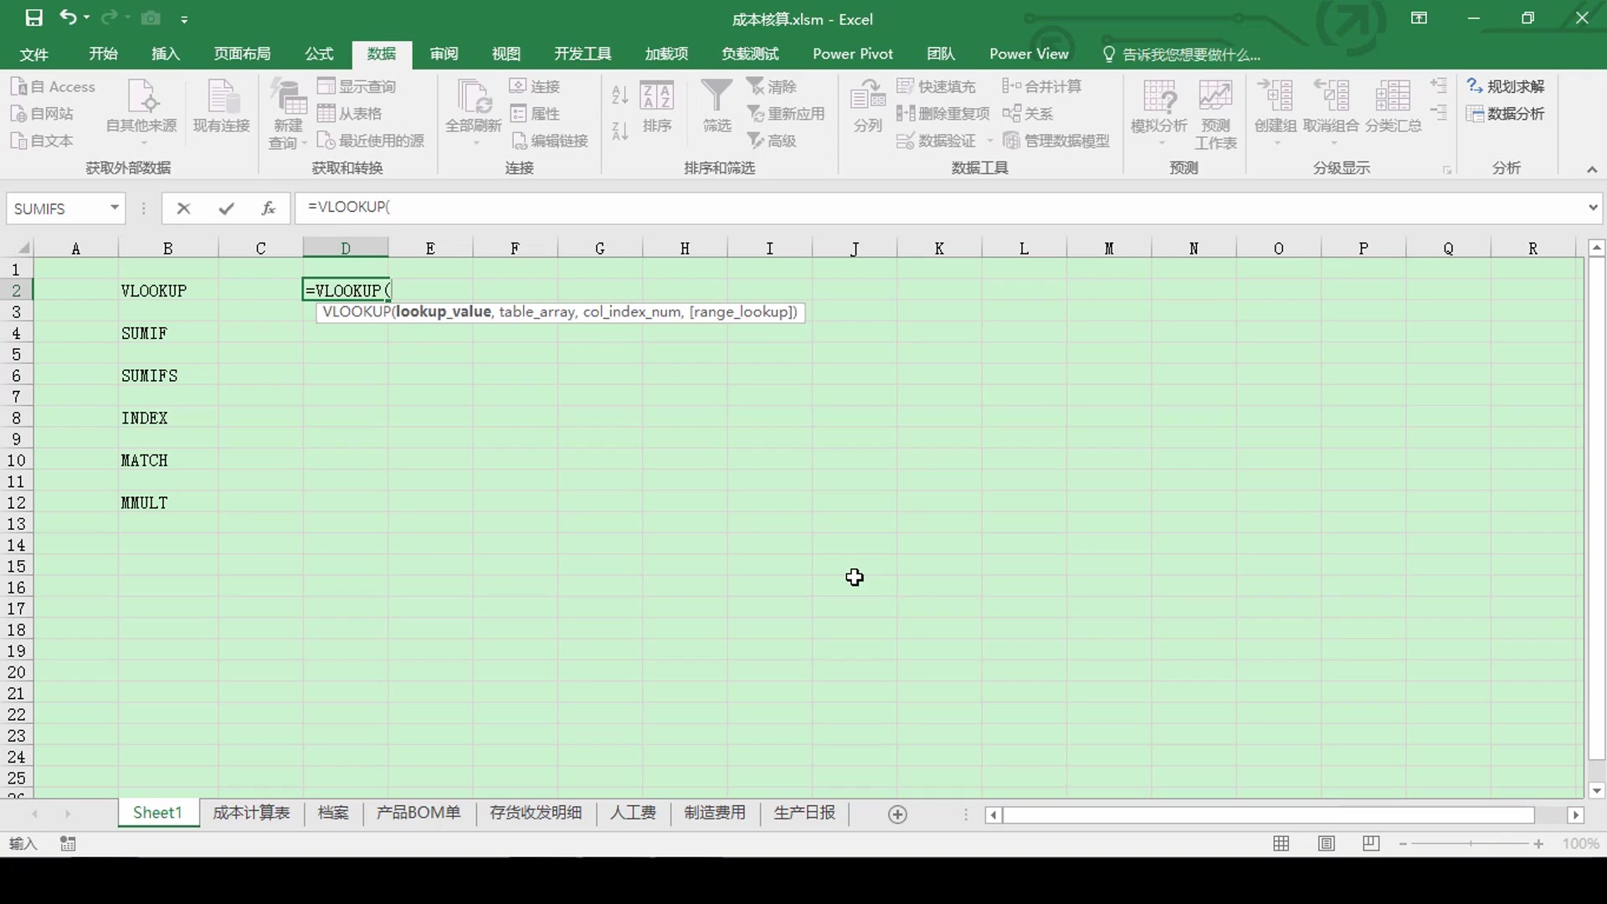The width and height of the screenshot is (1607, 904).
Task: Switch to the 成本计算表 sheet tab
Action: coord(251,813)
